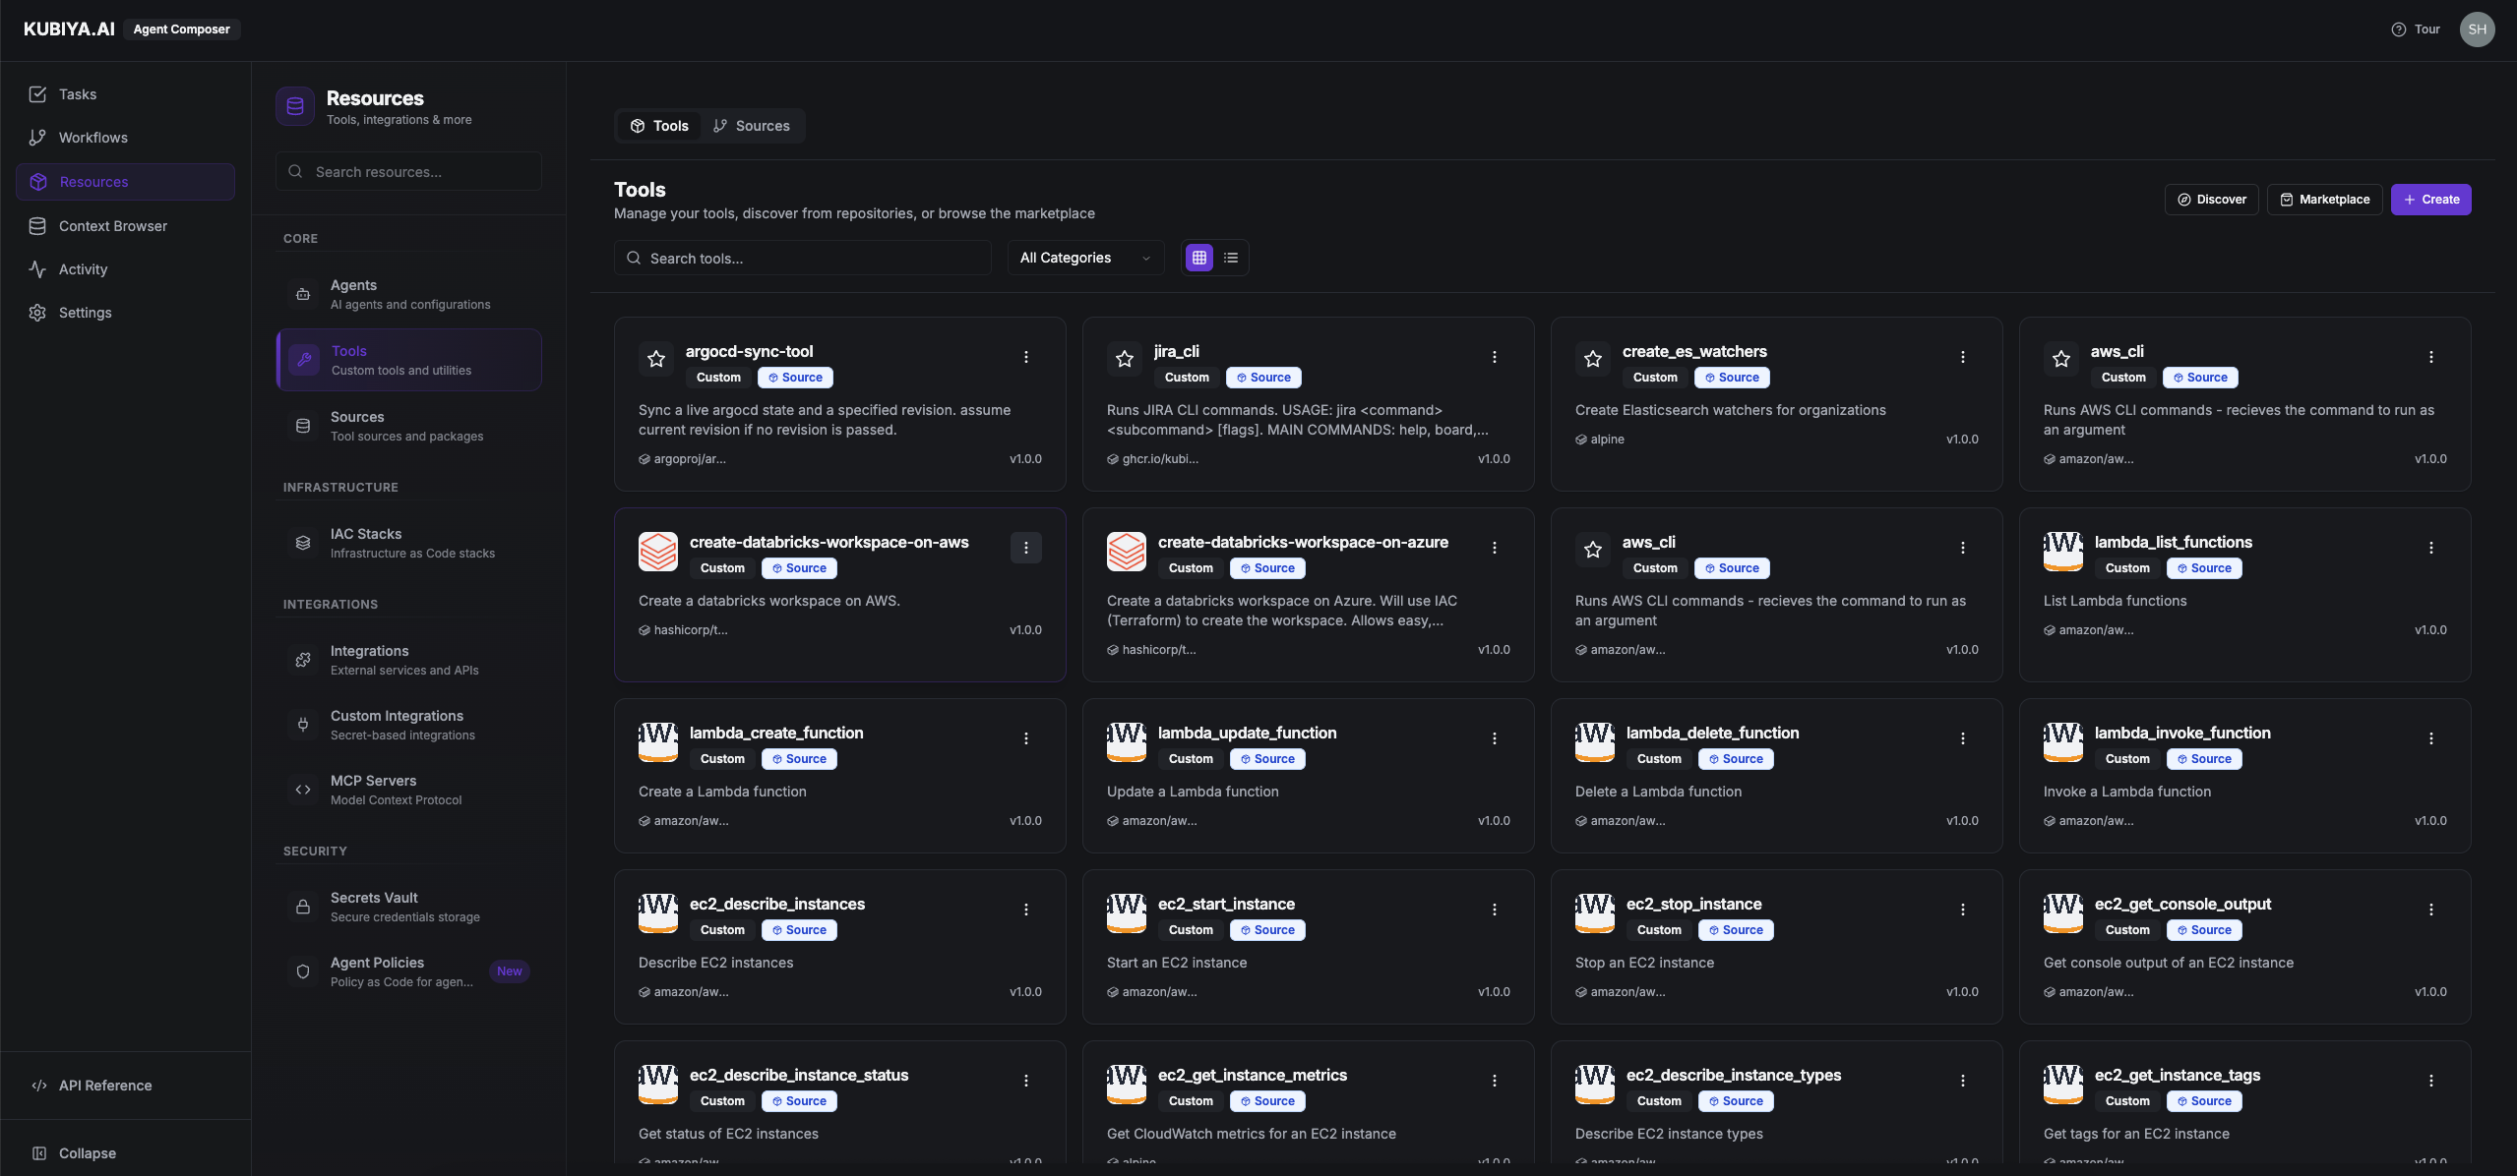The width and height of the screenshot is (2517, 1176).
Task: Click the Agent Composer label in the header
Action: pyautogui.click(x=181, y=29)
